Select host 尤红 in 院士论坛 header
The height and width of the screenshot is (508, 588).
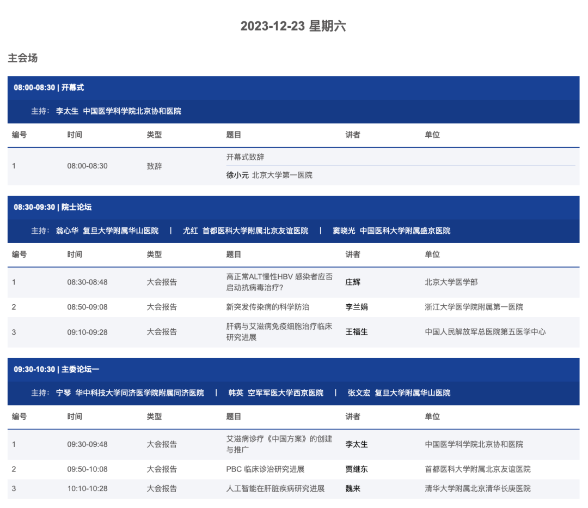click(190, 231)
